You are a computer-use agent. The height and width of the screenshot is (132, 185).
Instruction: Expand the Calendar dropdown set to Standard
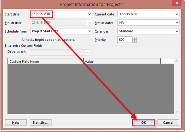(x=176, y=31)
